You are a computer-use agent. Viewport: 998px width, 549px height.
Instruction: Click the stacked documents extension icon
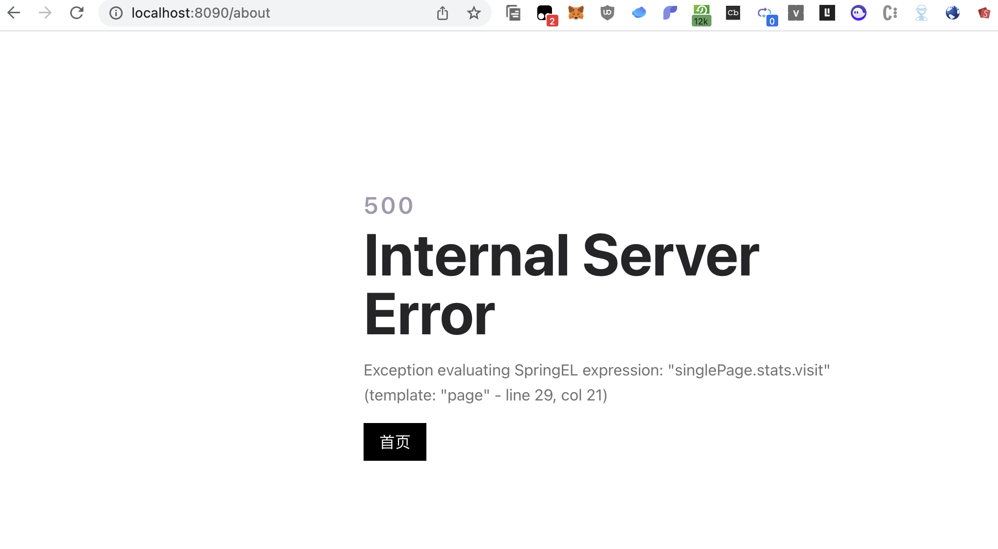(x=513, y=13)
